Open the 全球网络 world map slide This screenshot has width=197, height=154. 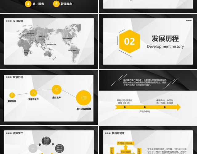49,42
